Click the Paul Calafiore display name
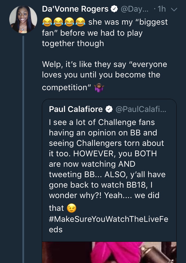This screenshot has width=186, height=263. point(76,109)
